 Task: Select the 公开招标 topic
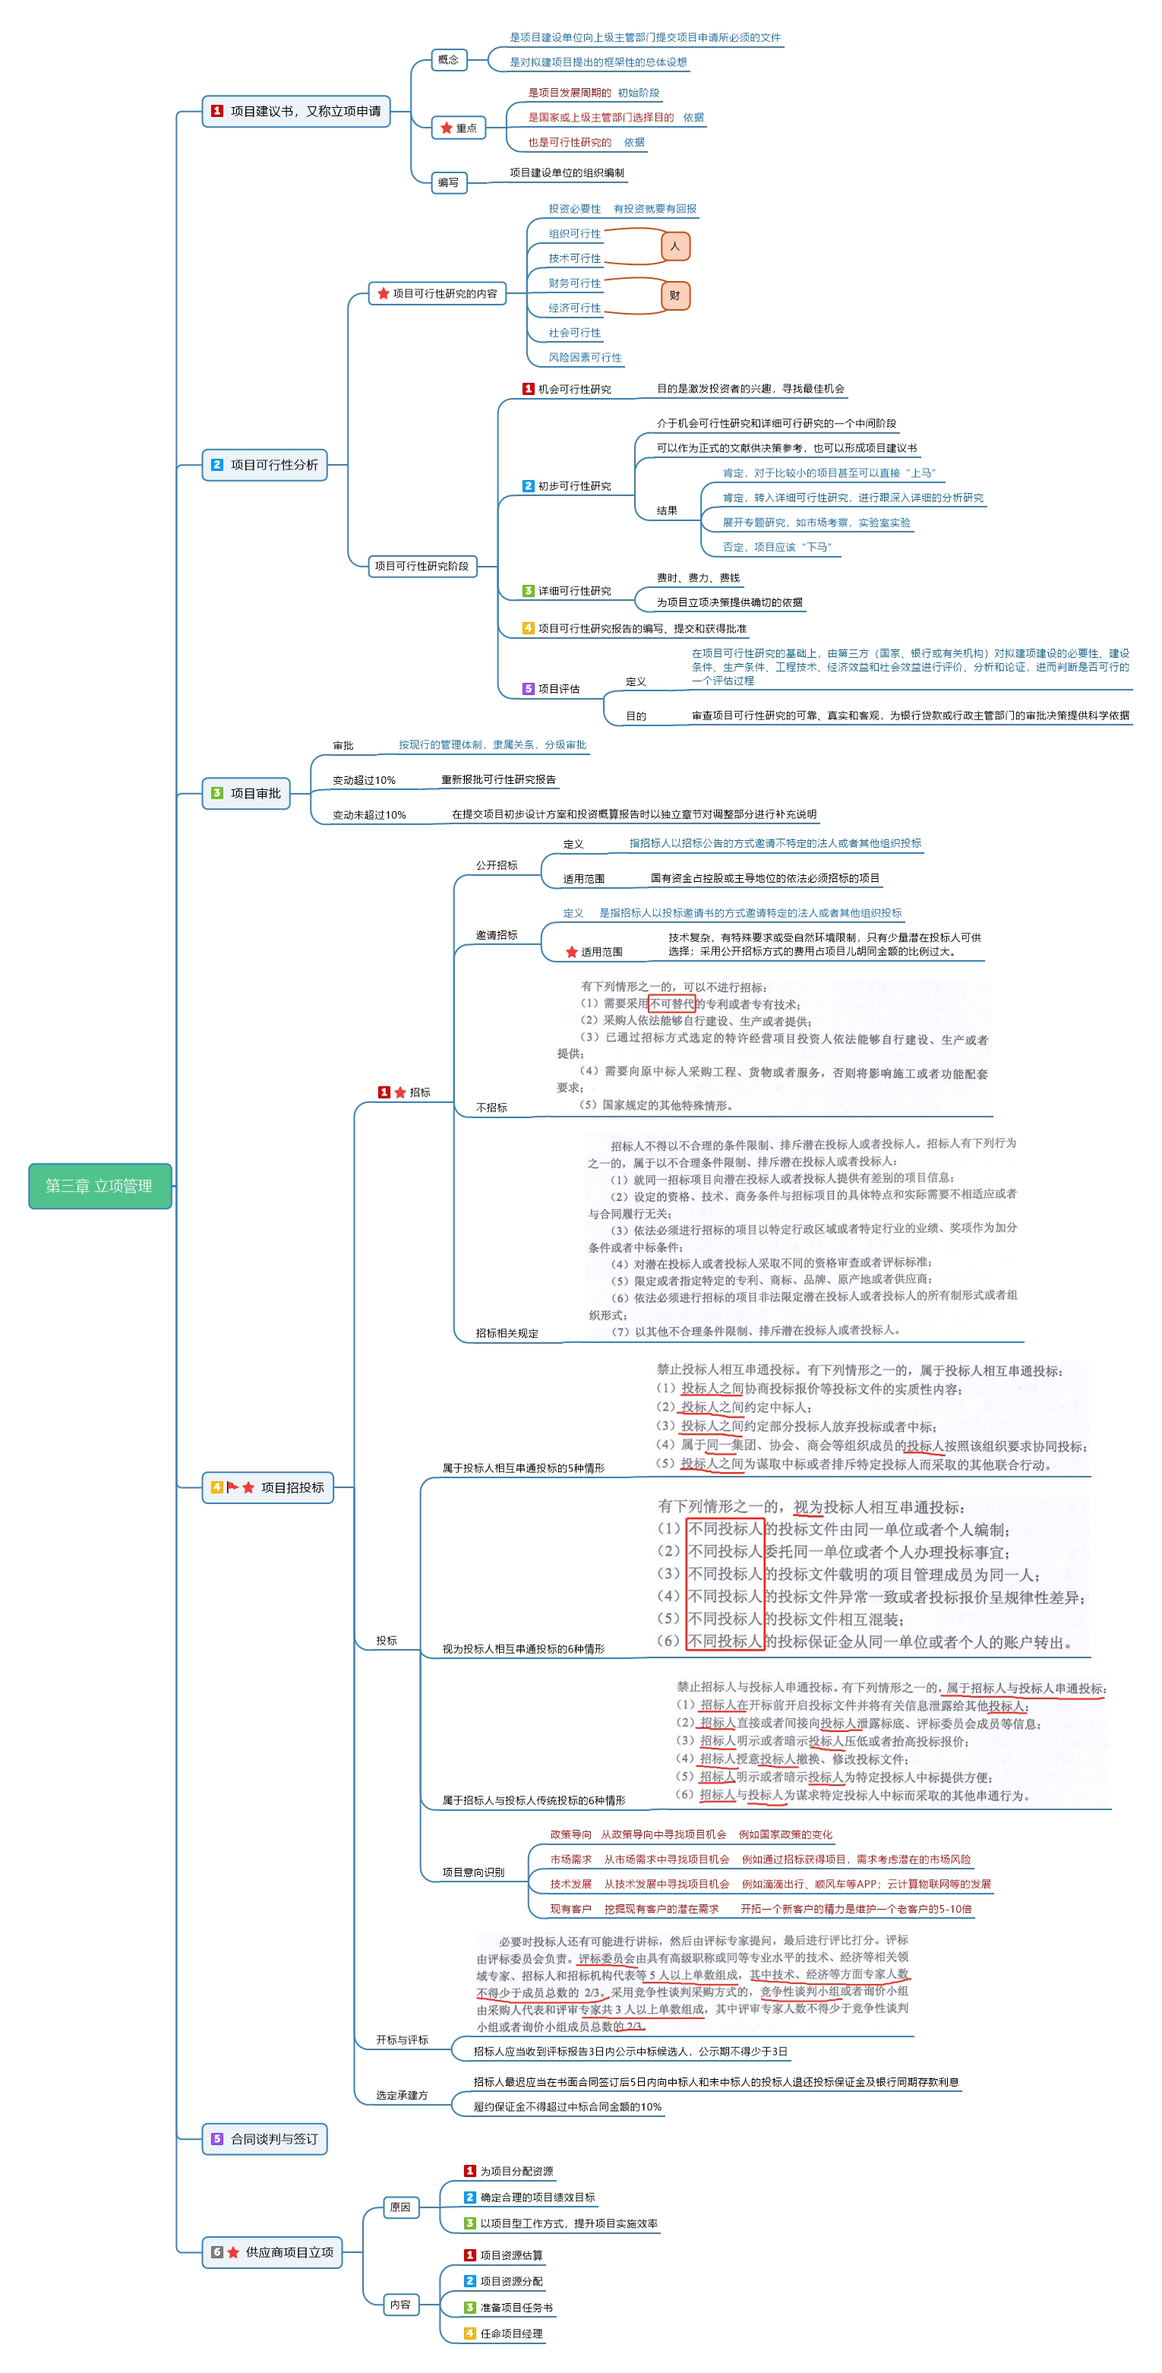(496, 866)
